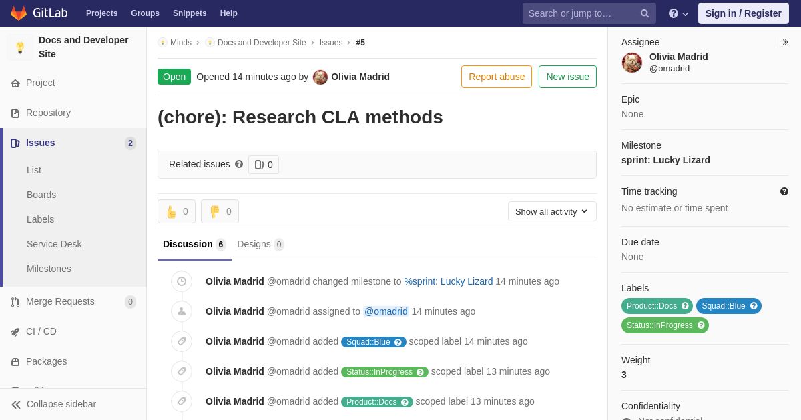Image resolution: width=801 pixels, height=420 pixels.
Task: Click the GitLab fox logo
Action: [x=19, y=13]
